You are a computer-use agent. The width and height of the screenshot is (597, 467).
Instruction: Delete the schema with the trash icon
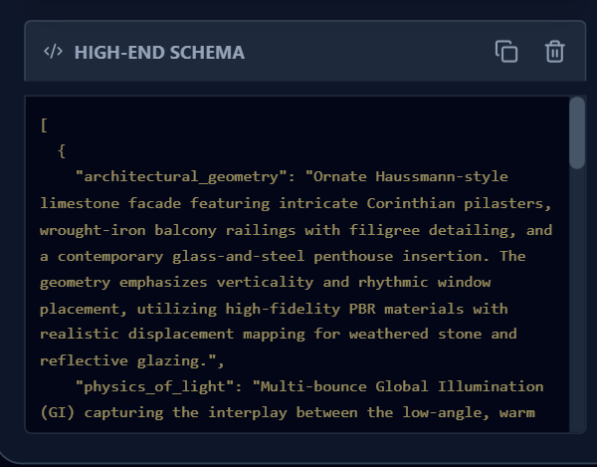(554, 52)
